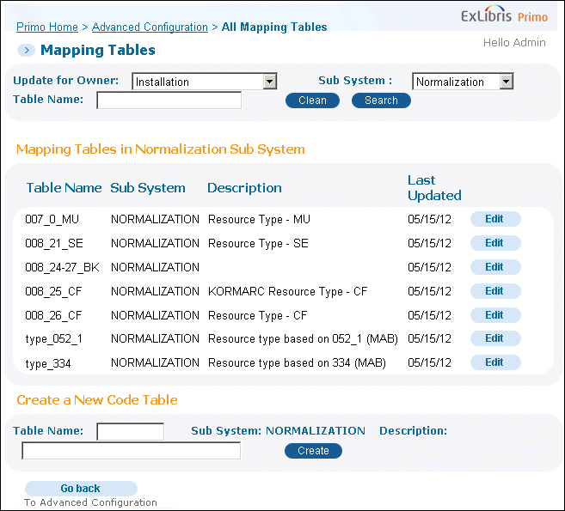This screenshot has height=511, width=565.
Task: Click the Sub System column header
Action: (x=148, y=188)
